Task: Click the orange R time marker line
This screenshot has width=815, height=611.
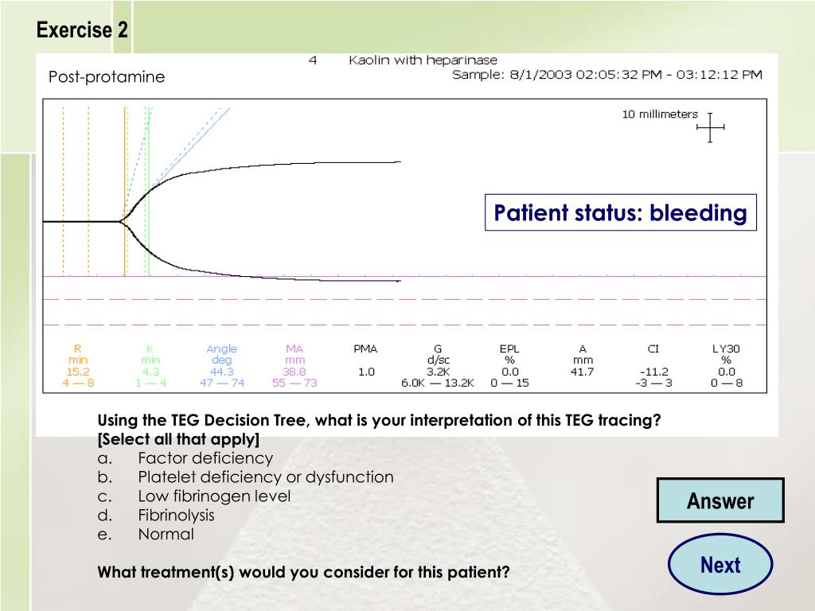Action: coord(125,191)
